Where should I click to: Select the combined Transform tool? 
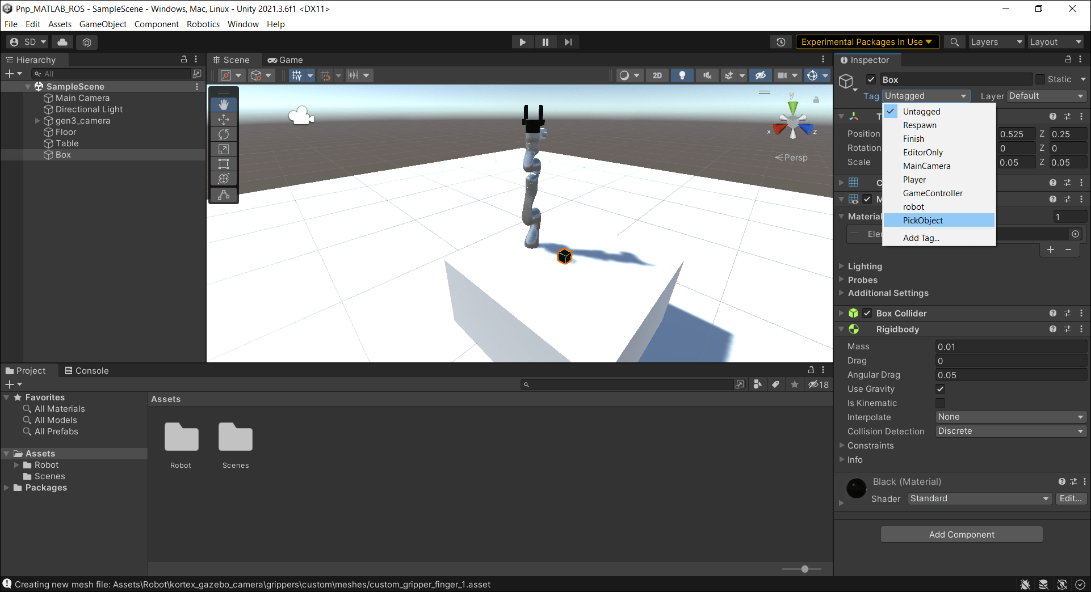(x=224, y=179)
